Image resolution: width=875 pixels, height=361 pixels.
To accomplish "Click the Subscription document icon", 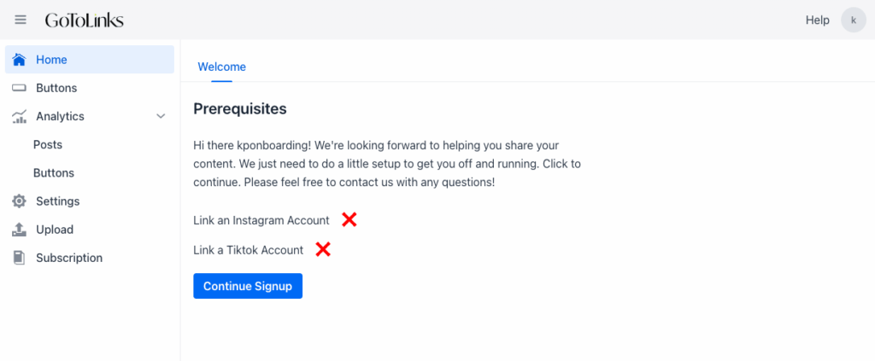I will tap(20, 258).
